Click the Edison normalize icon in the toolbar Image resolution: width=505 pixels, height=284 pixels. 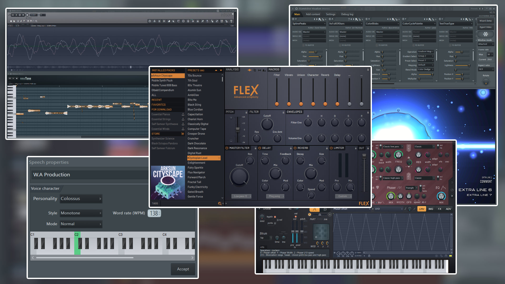[154, 21]
